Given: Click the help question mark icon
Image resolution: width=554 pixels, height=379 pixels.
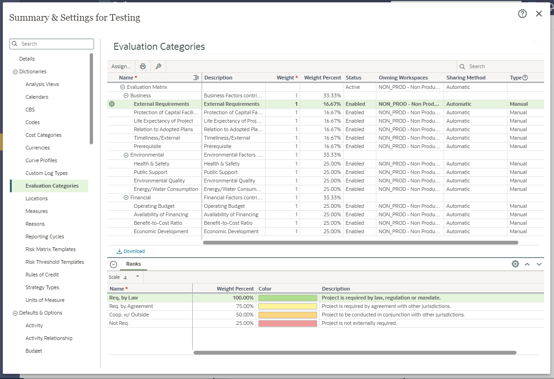Looking at the screenshot, I should (522, 14).
